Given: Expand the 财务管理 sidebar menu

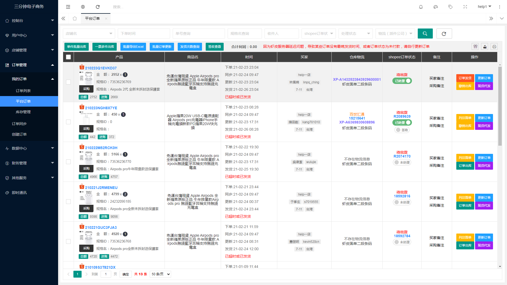Looking at the screenshot, I should click(29, 163).
